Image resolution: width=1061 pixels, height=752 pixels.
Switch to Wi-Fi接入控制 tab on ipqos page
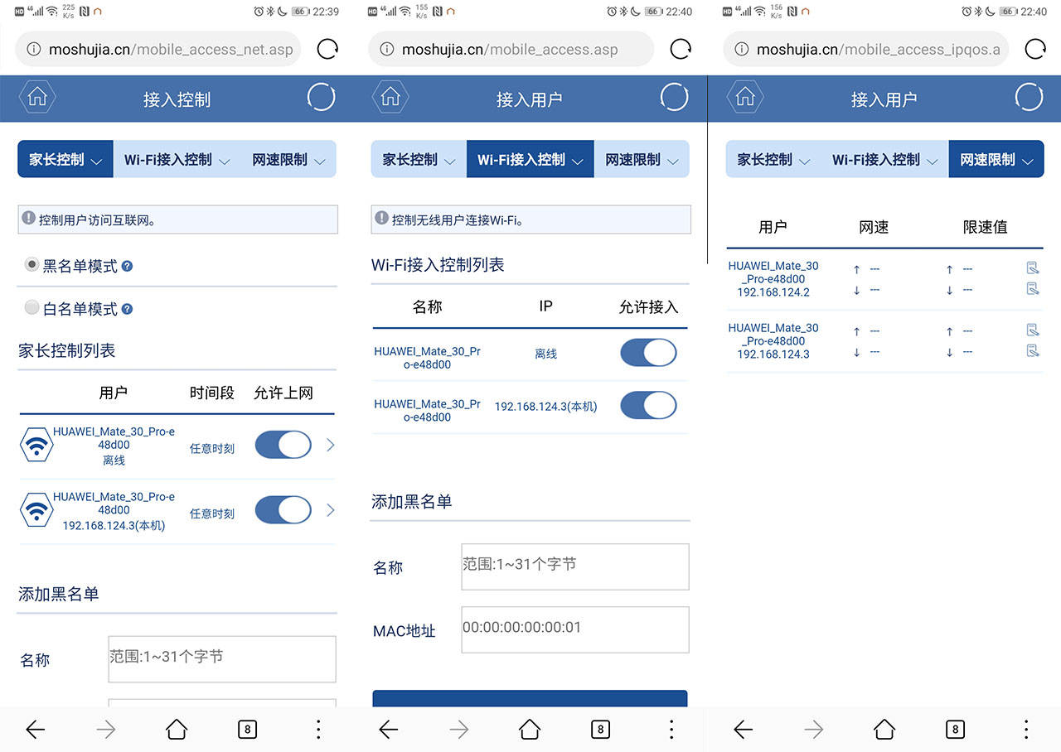pyautogui.click(x=884, y=159)
